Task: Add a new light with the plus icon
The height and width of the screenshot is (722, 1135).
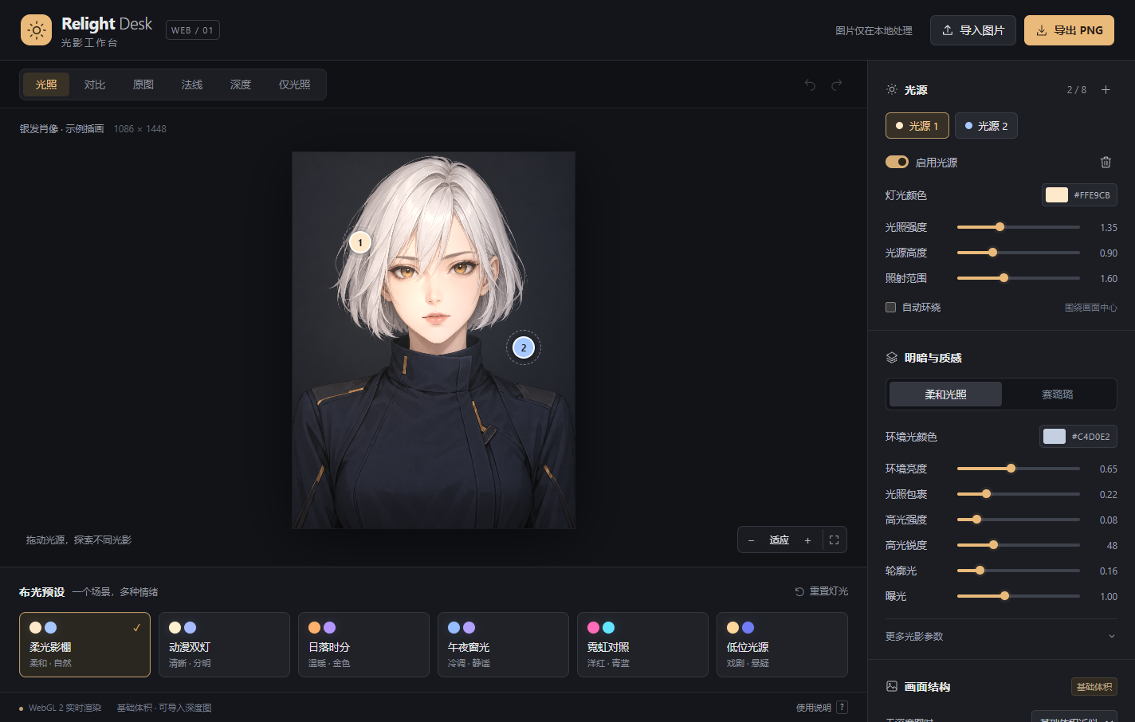Action: coord(1106,90)
